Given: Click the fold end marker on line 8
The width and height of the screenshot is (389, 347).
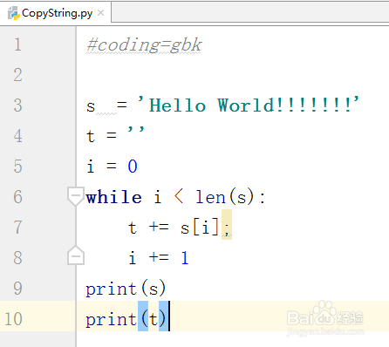Looking at the screenshot, I should 76,255.
